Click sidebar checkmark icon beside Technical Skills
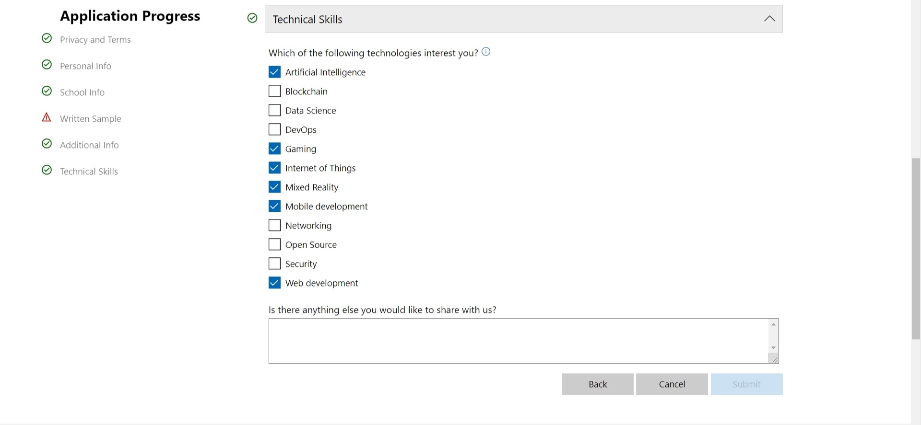This screenshot has width=921, height=425. 47,170
